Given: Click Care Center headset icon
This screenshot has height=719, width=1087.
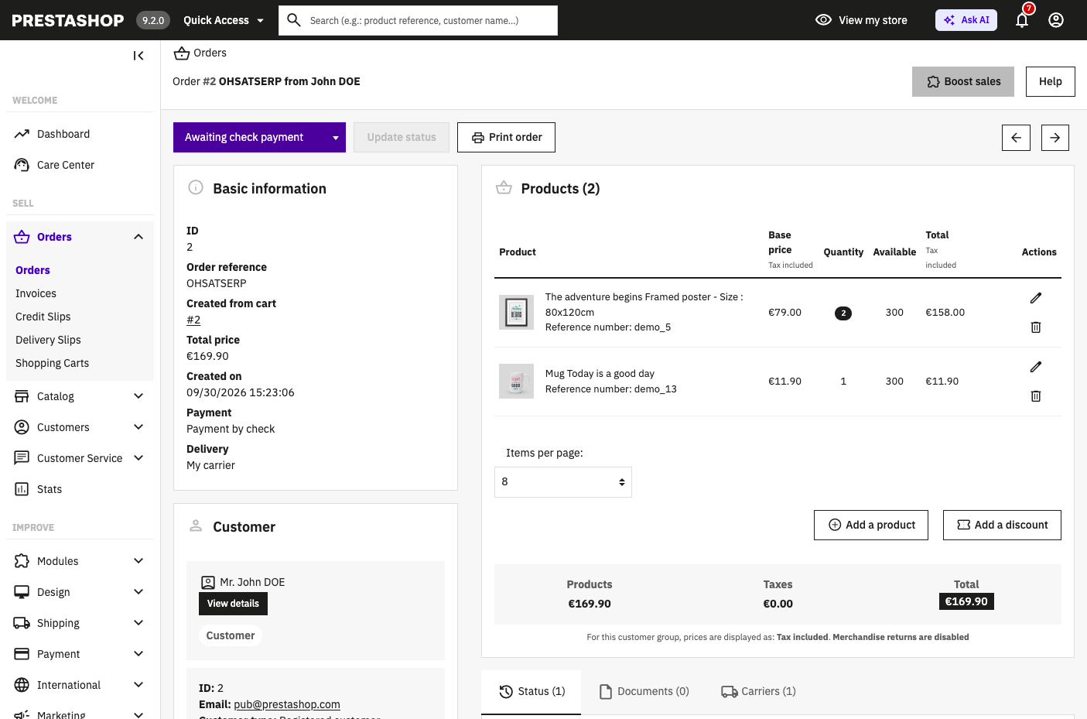Looking at the screenshot, I should pyautogui.click(x=22, y=165).
